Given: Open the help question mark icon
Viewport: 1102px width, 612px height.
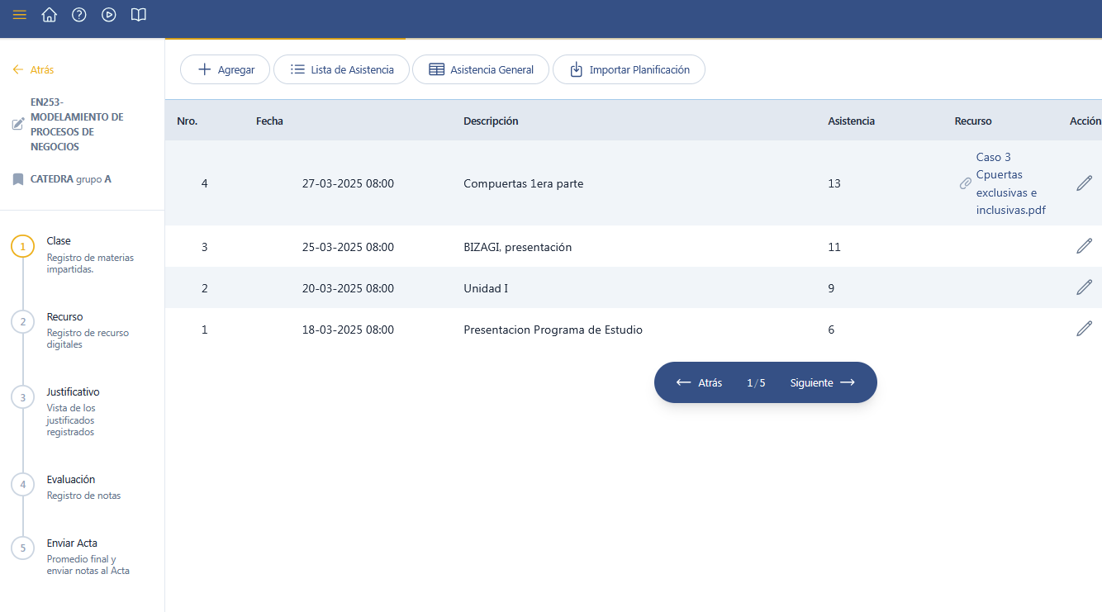Looking at the screenshot, I should (79, 15).
